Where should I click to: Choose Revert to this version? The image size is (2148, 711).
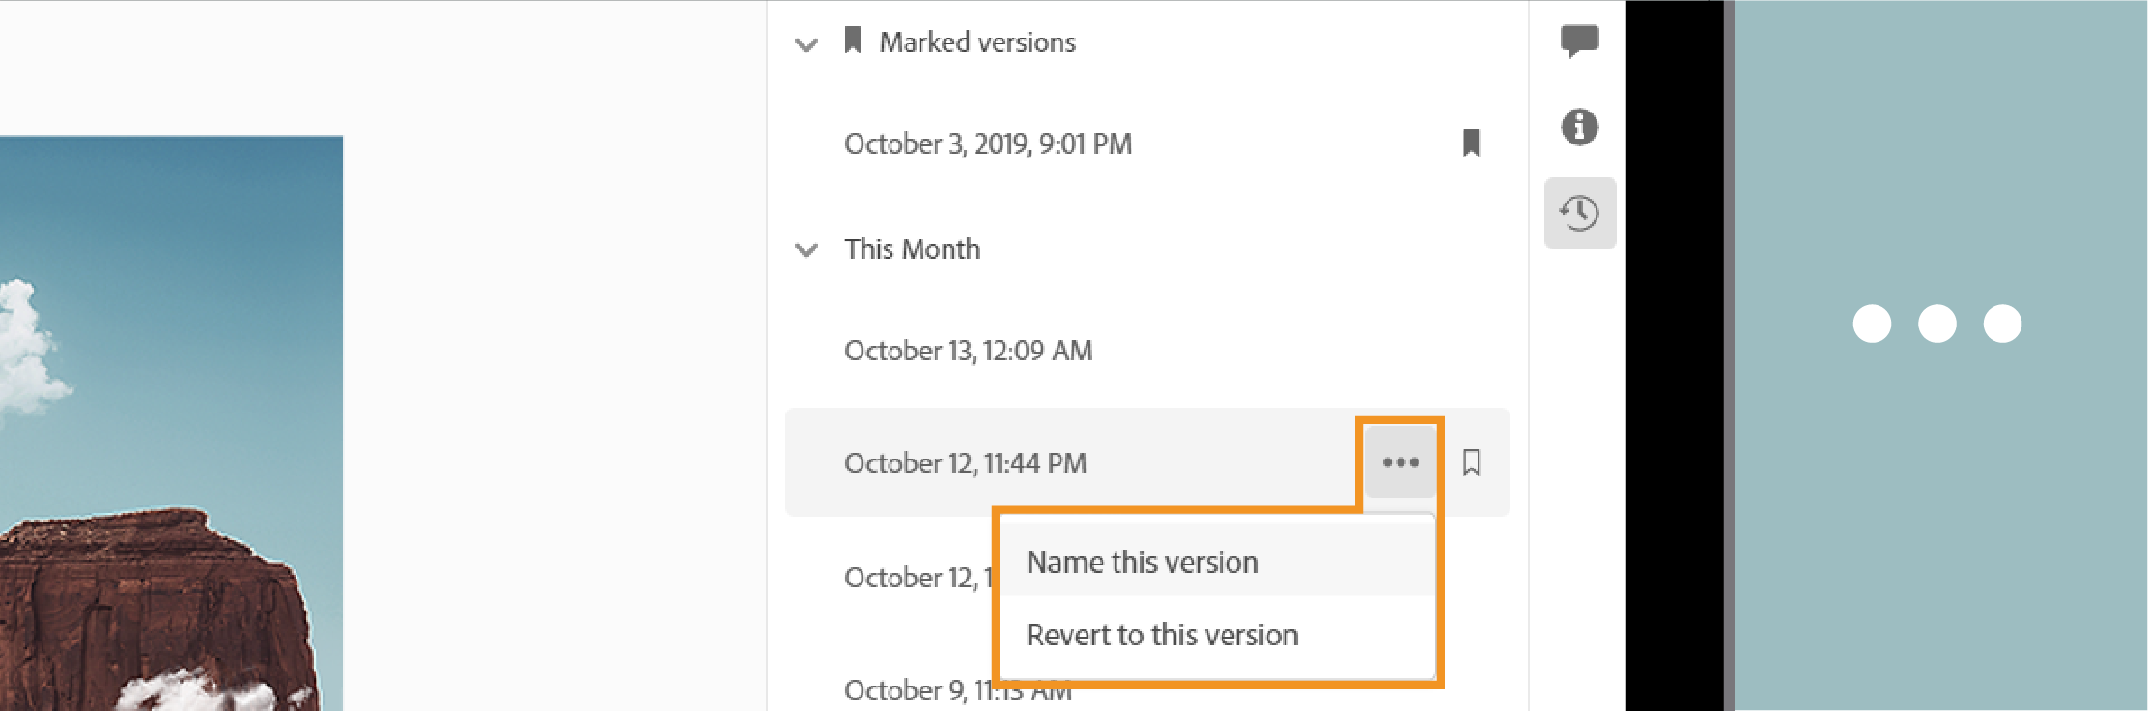point(1162,635)
